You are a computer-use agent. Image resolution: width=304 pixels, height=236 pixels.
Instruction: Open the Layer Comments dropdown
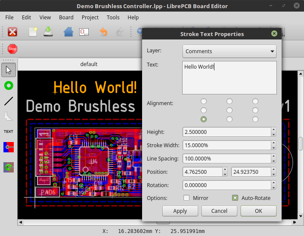[230, 51]
